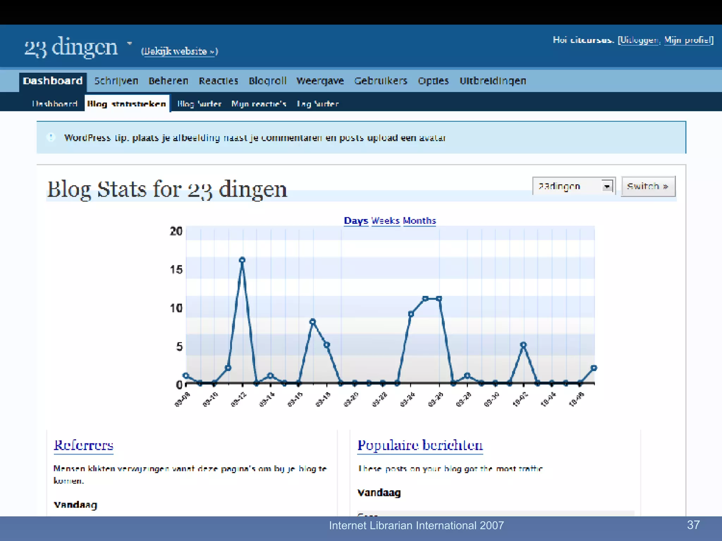Screen dimensions: 722x541
Task: Open the Beheren menu tab
Action: [168, 81]
